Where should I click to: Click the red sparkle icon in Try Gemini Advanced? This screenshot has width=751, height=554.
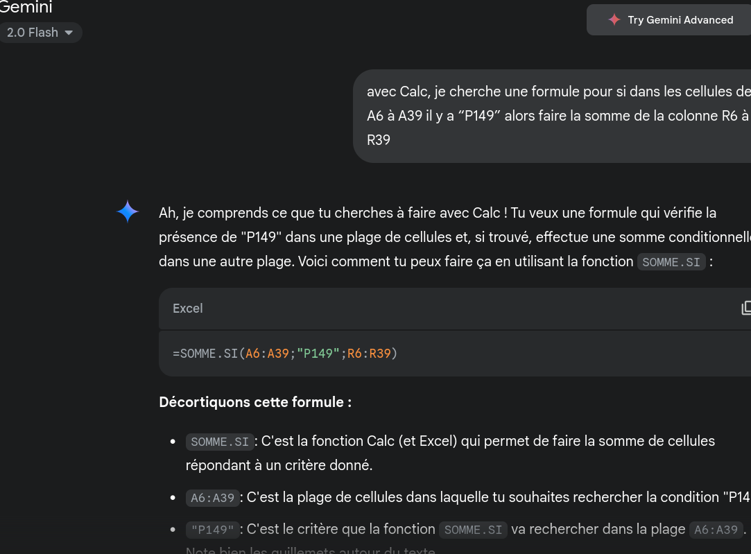coord(614,19)
